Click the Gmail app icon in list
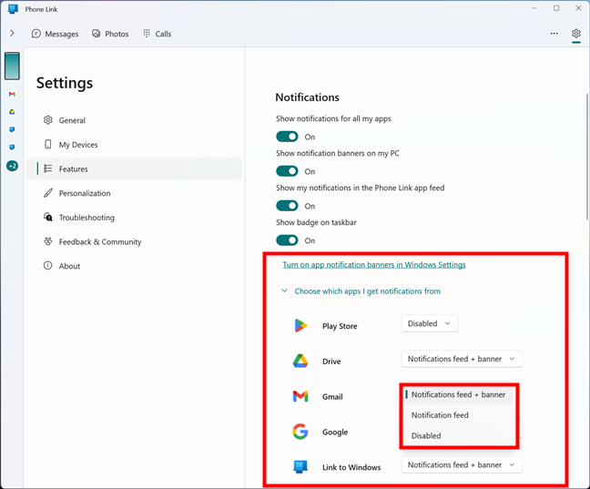Viewport: 590px width, 489px height. [300, 396]
